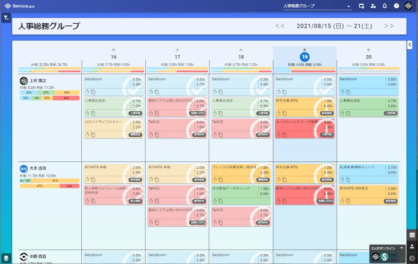Select today's Thursday 19 header
Screen dimensions: 418x264
click(305, 57)
